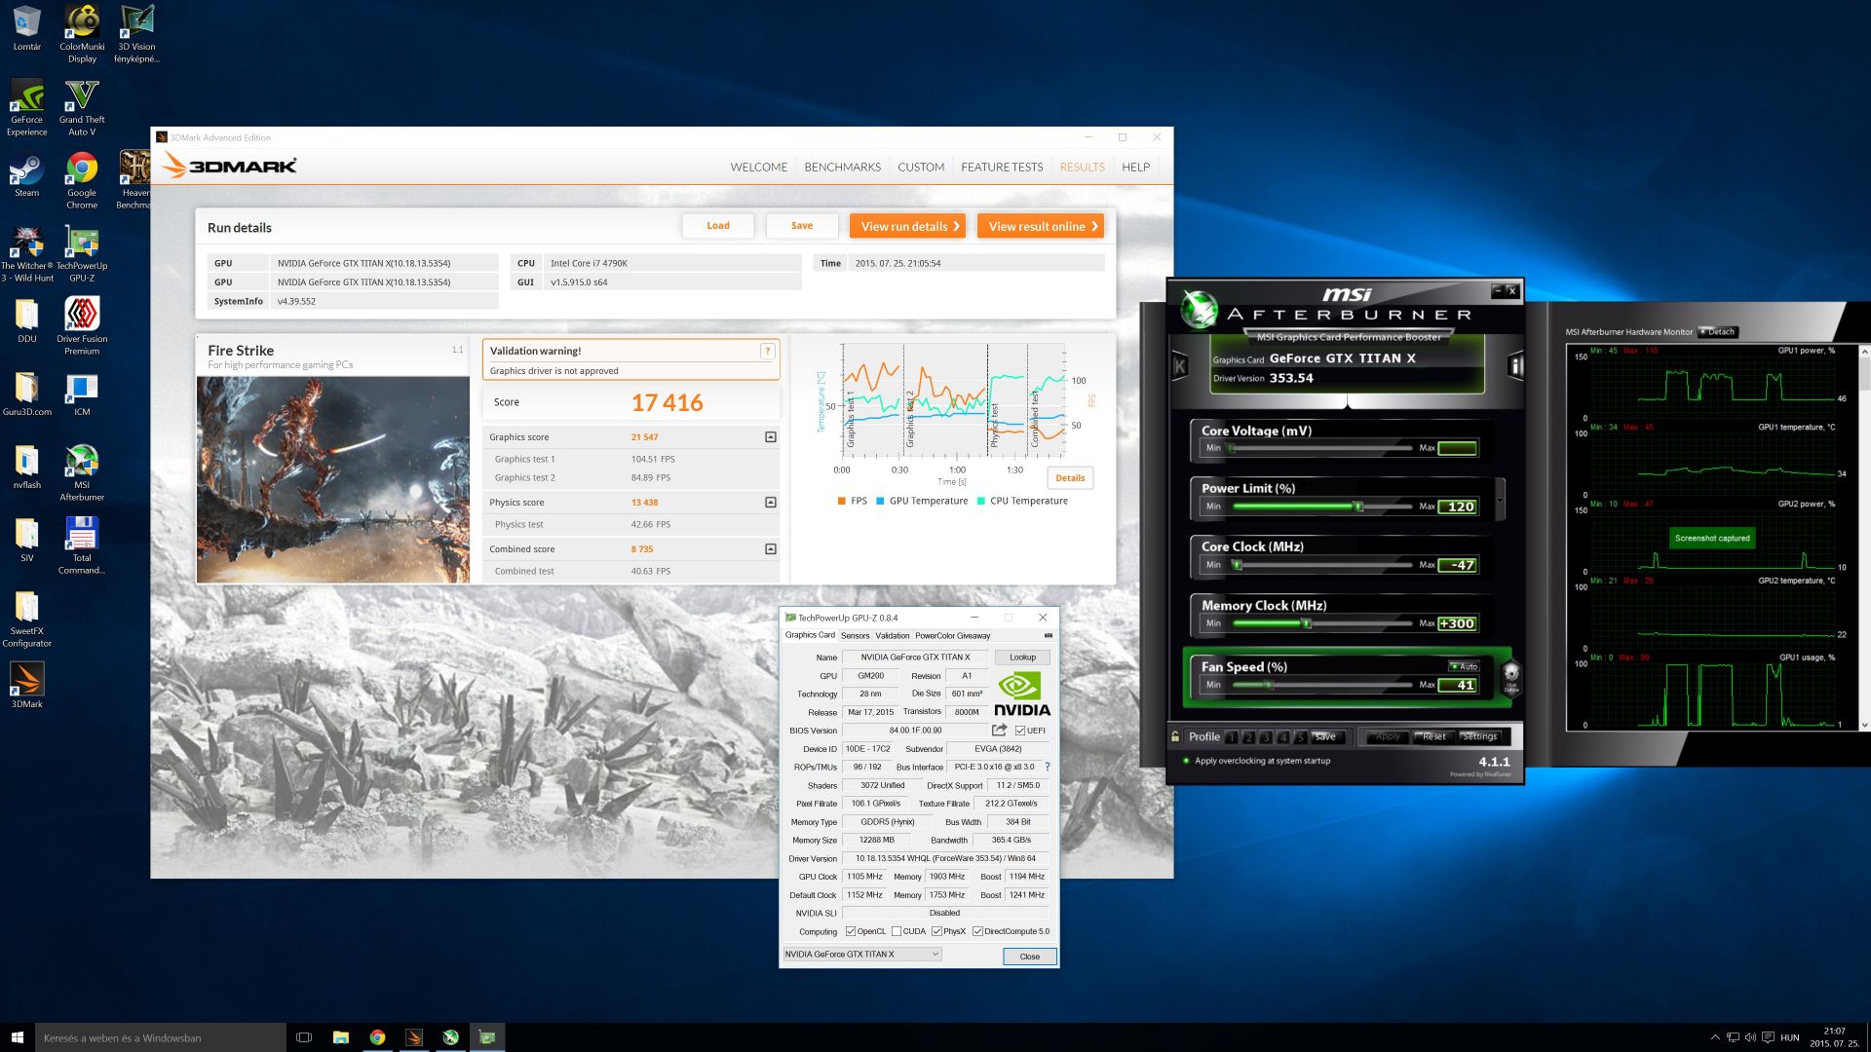
Task: Click chart Details button in 3DMark
Action: click(1070, 478)
